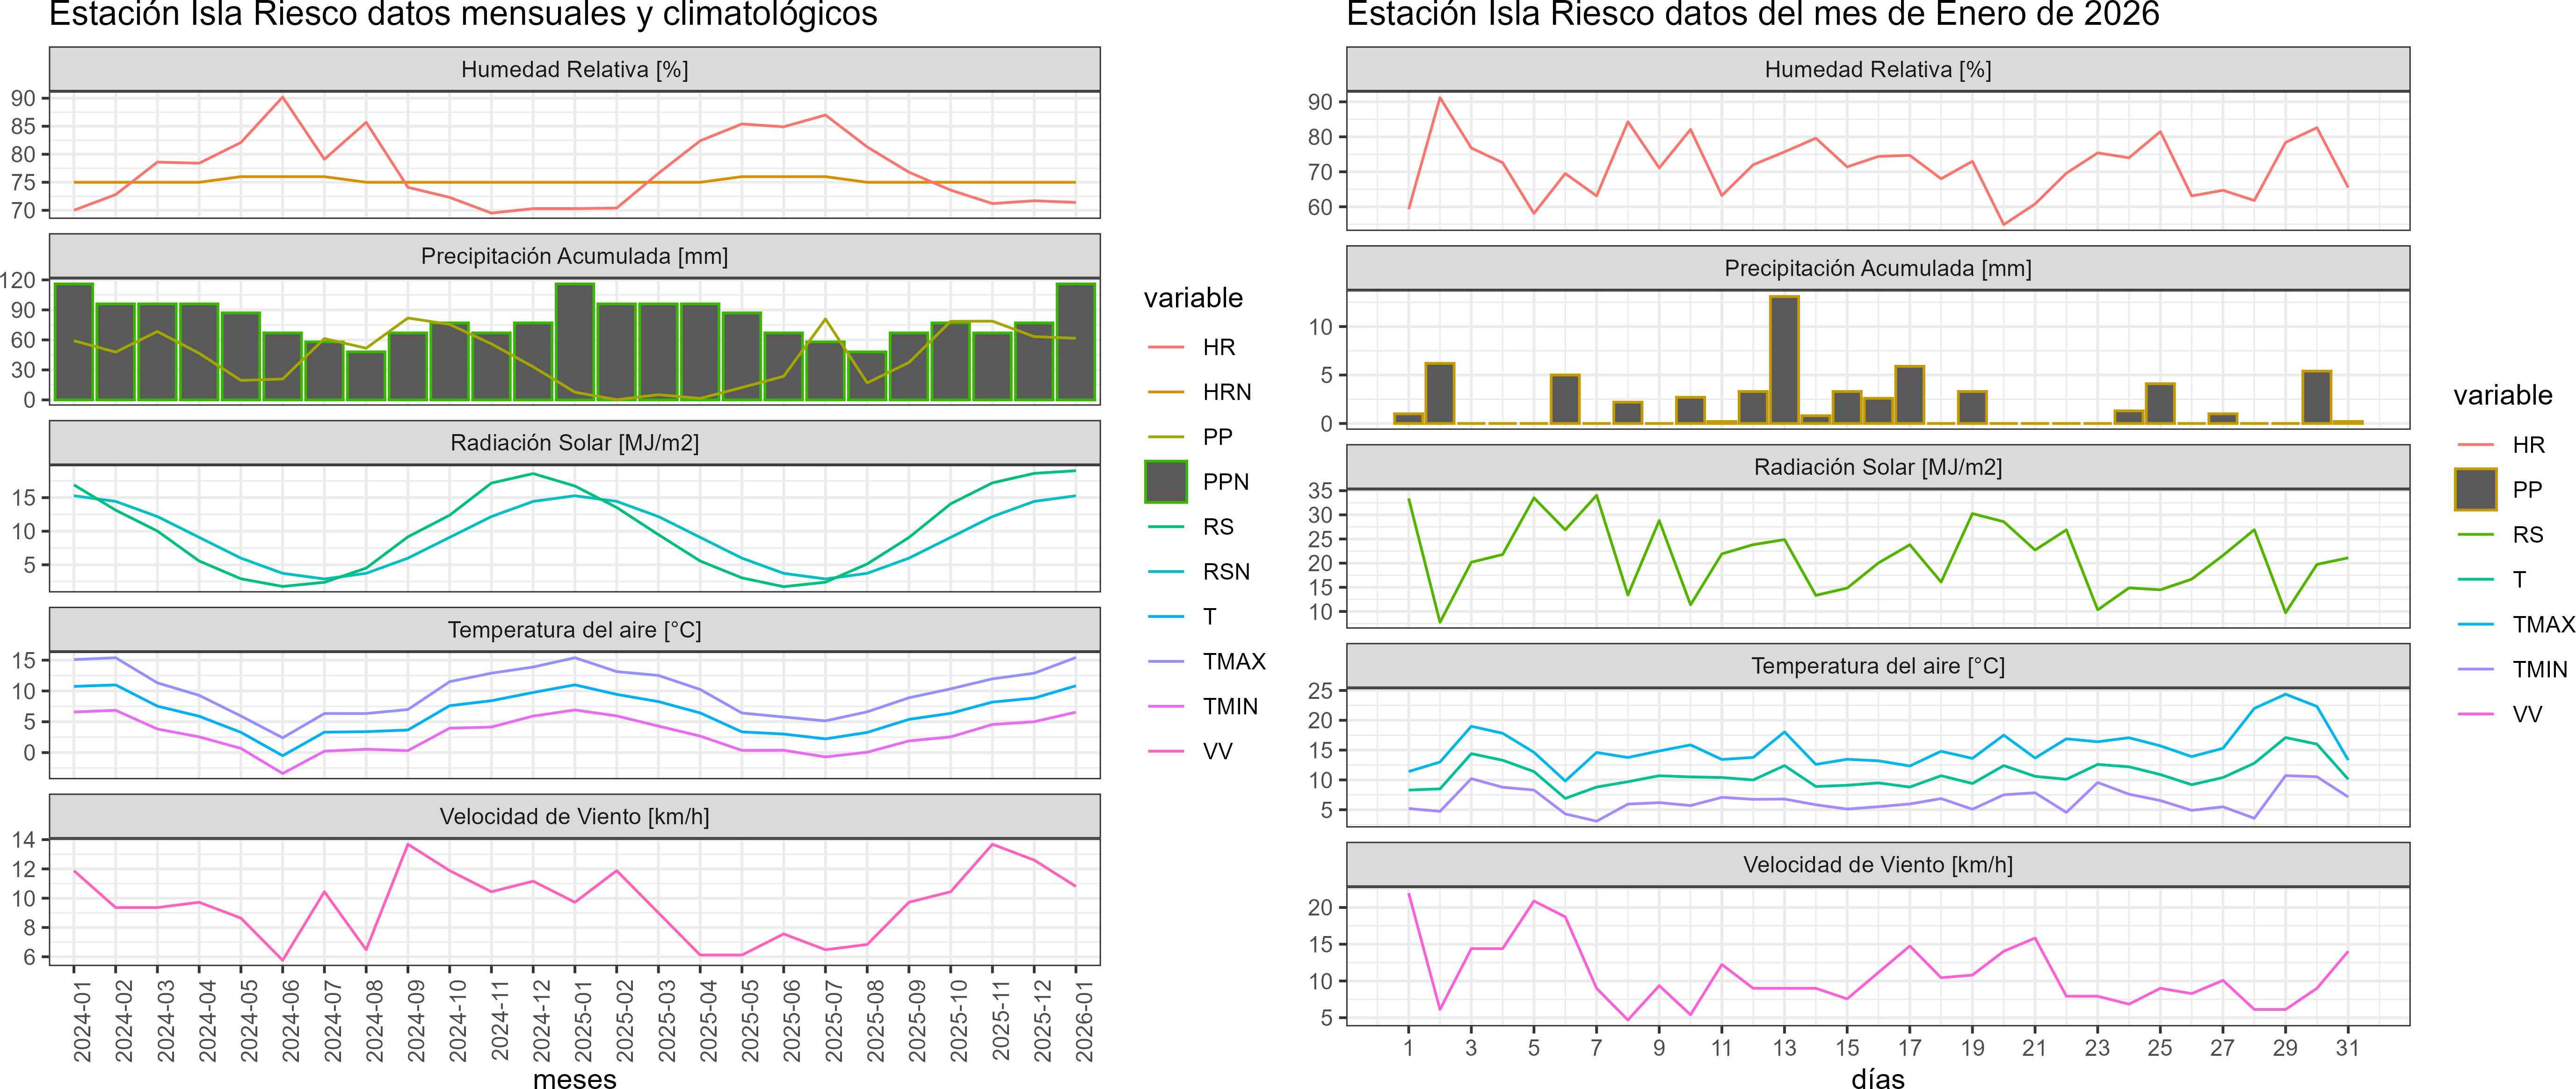Click the HRN orange legend line

coord(1165,392)
